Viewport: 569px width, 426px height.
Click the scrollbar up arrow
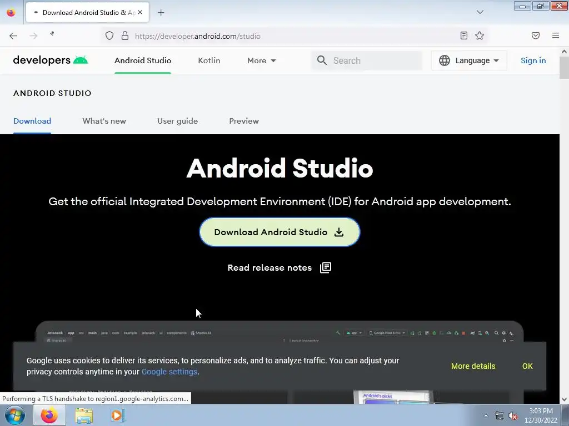click(x=564, y=52)
